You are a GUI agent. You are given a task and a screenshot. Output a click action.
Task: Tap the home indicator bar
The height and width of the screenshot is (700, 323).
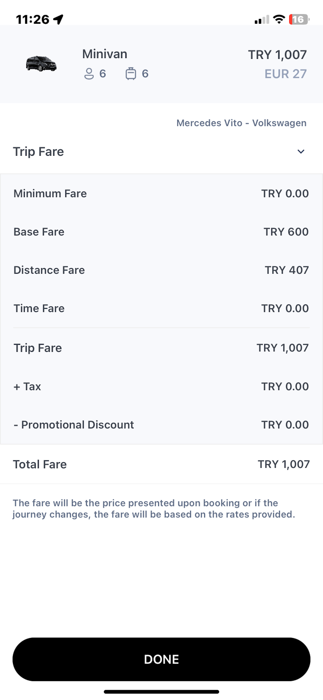pos(161,692)
